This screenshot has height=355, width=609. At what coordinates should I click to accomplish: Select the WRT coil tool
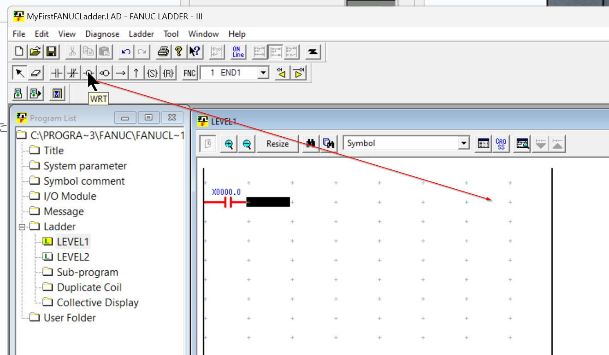pyautogui.click(x=89, y=72)
